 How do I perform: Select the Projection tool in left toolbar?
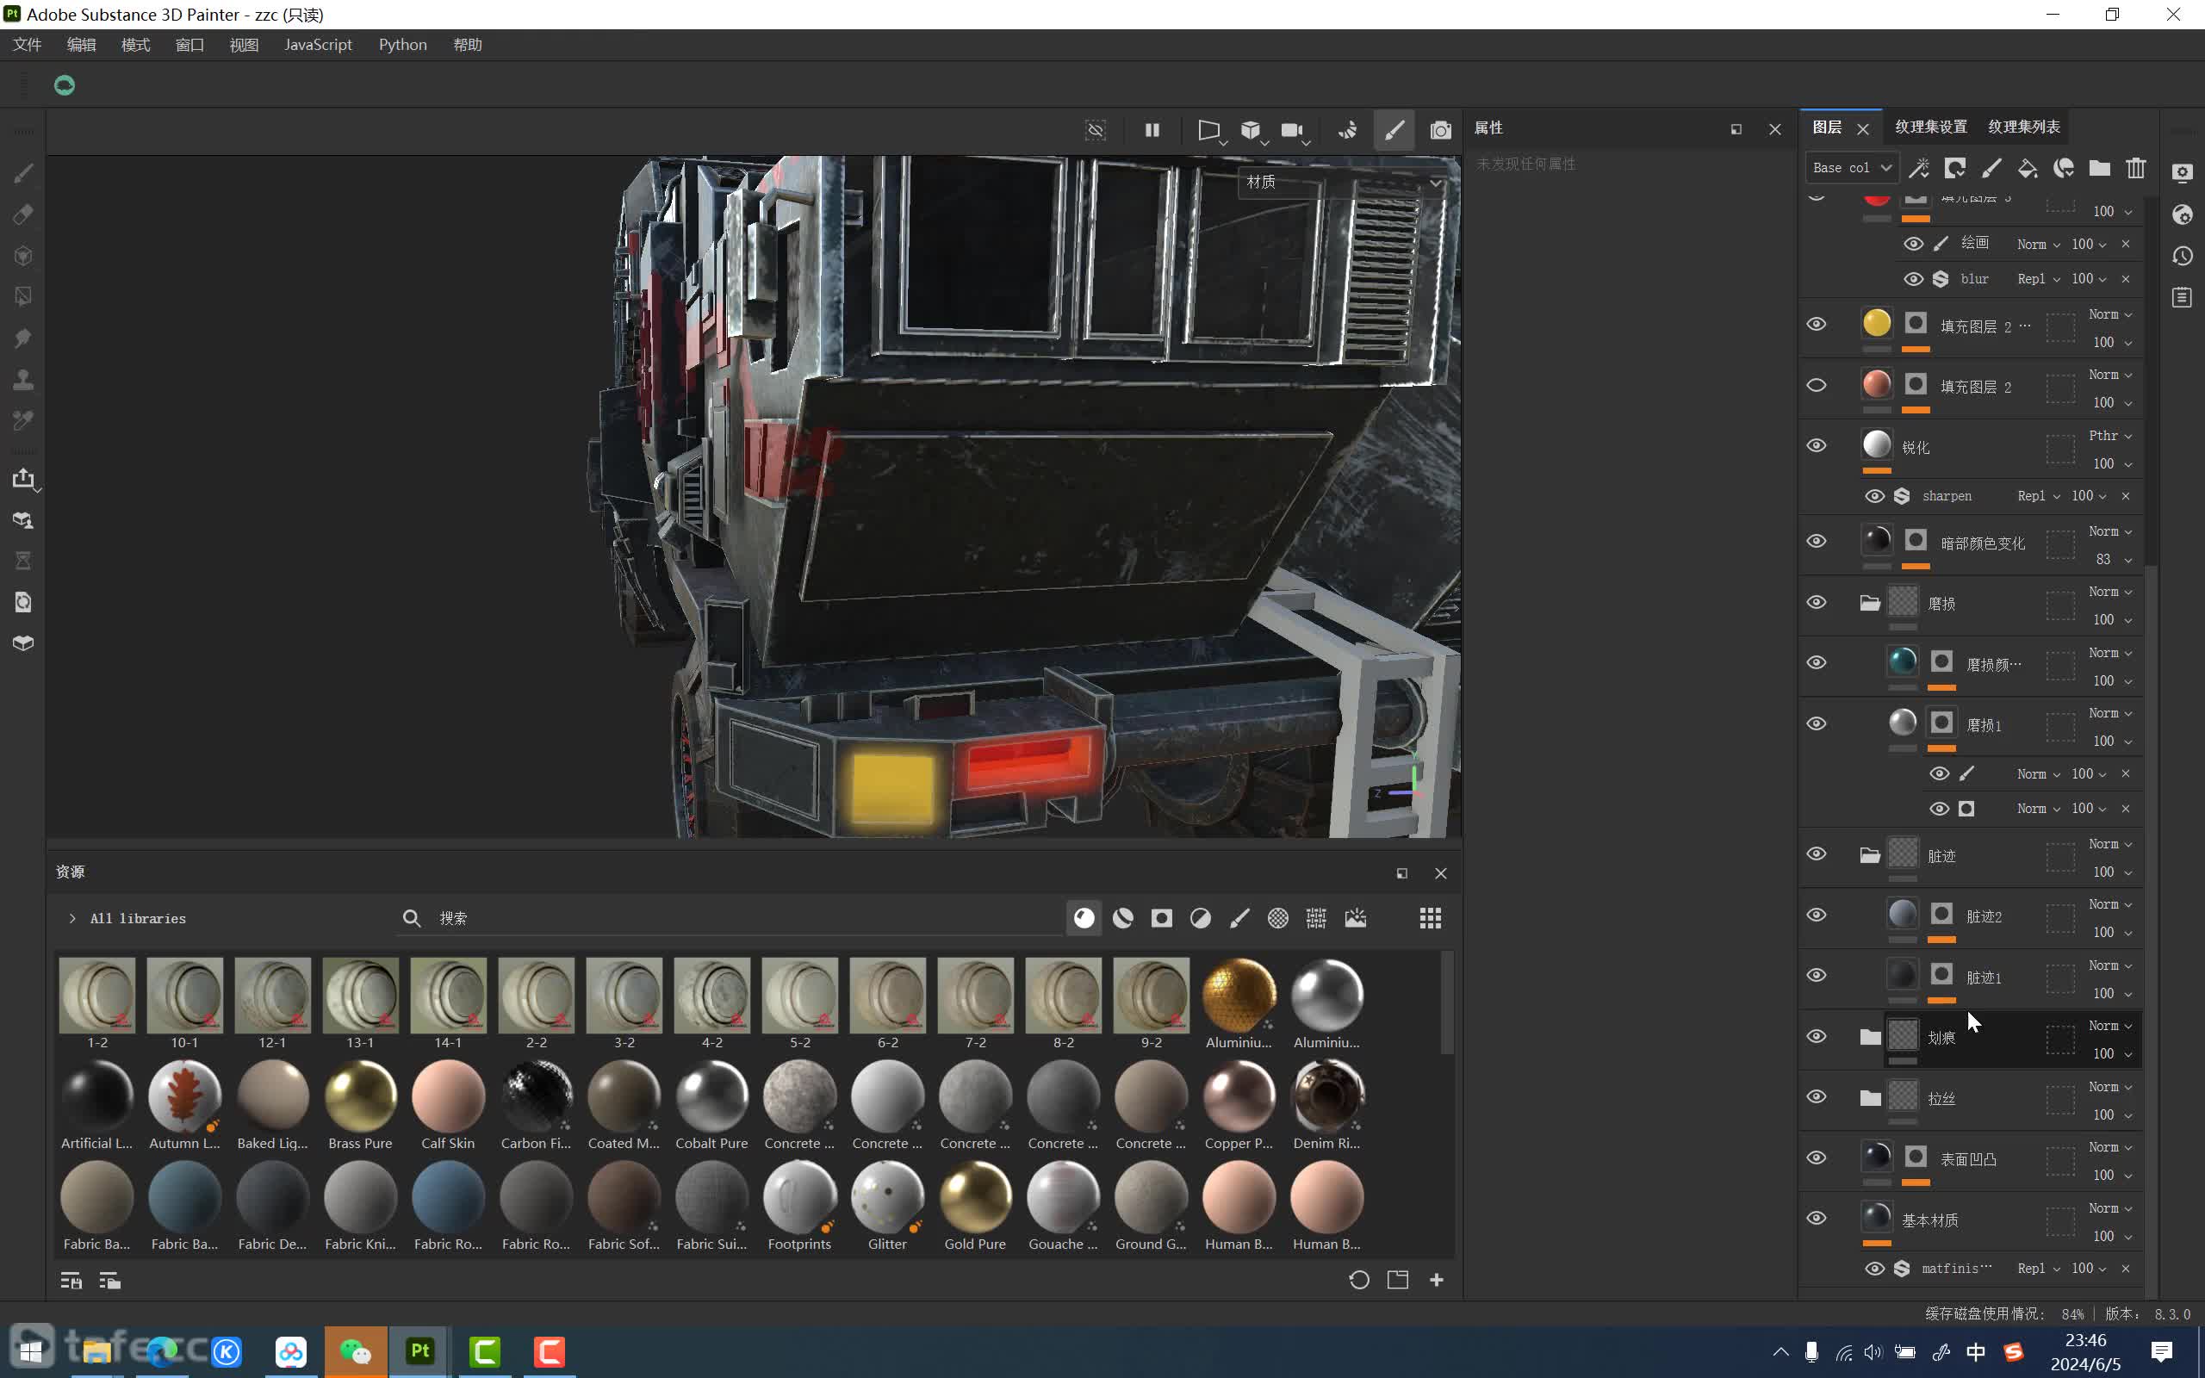coord(24,255)
